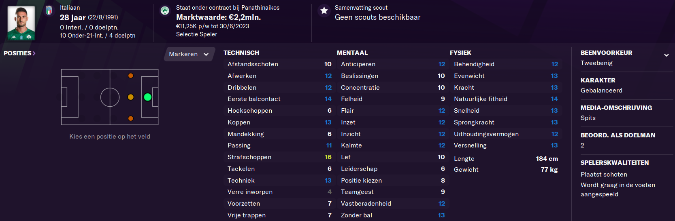Select the bottom orange position dot

coord(130,118)
